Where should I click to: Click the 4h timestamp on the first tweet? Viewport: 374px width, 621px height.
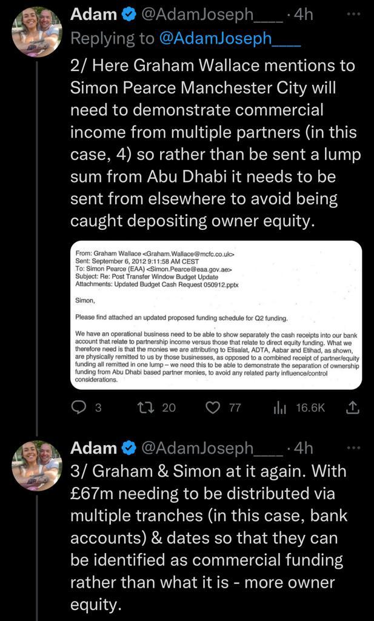pos(302,15)
